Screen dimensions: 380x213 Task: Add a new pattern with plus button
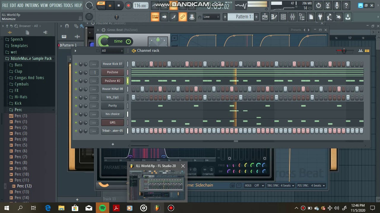pos(256,17)
